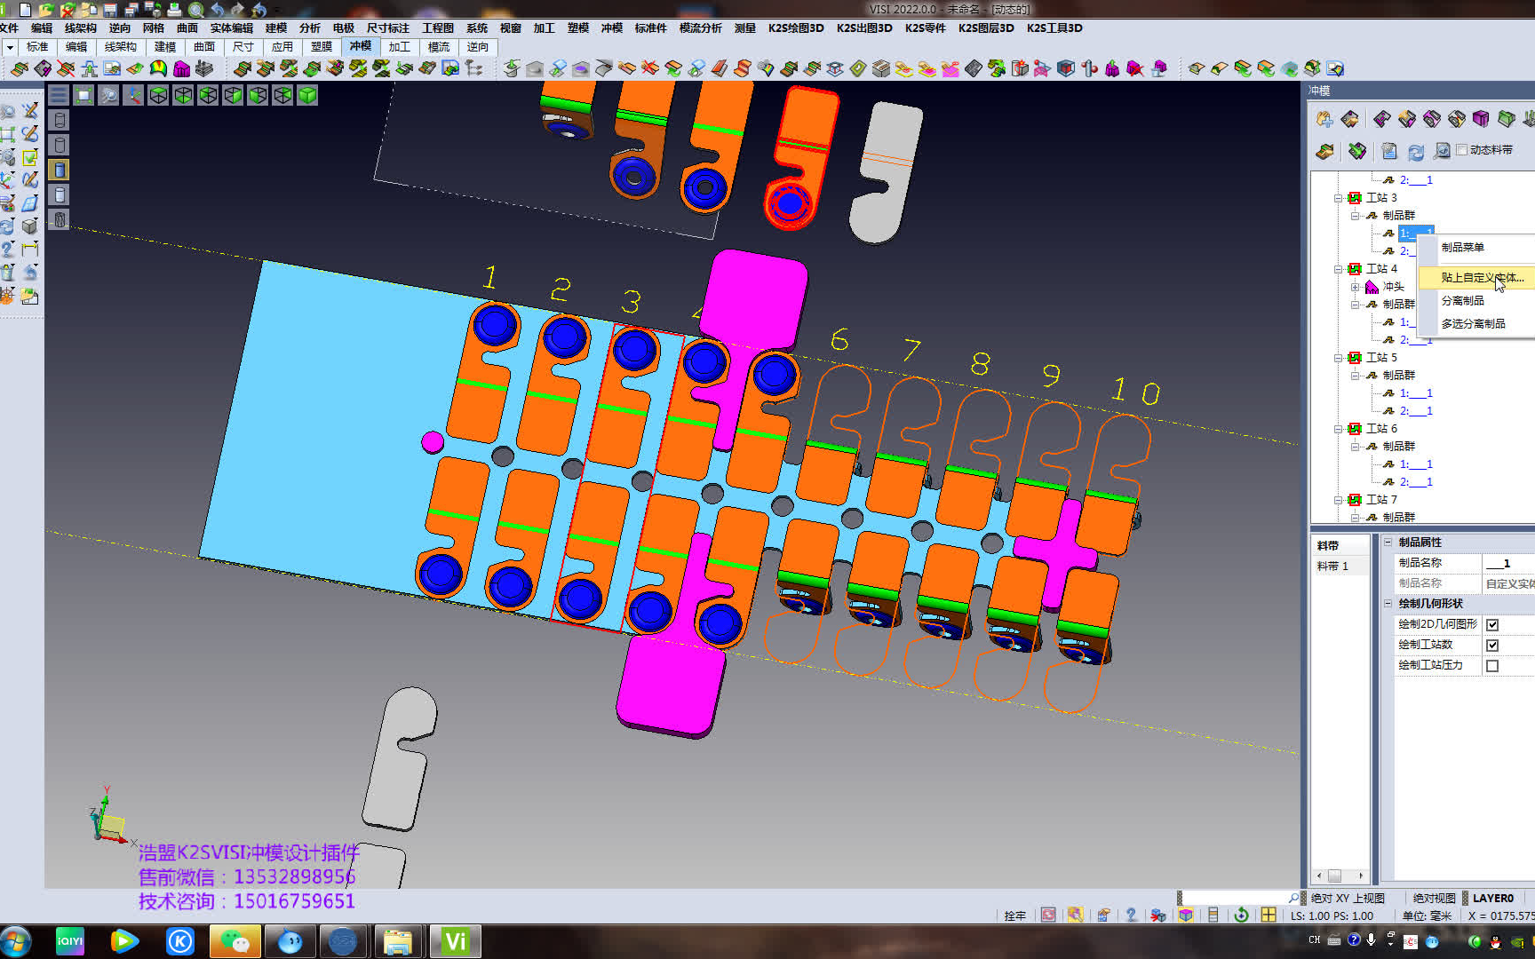Click the magnifier zoom icon in quick toolbar
Image resolution: width=1535 pixels, height=959 pixels.
[196, 10]
